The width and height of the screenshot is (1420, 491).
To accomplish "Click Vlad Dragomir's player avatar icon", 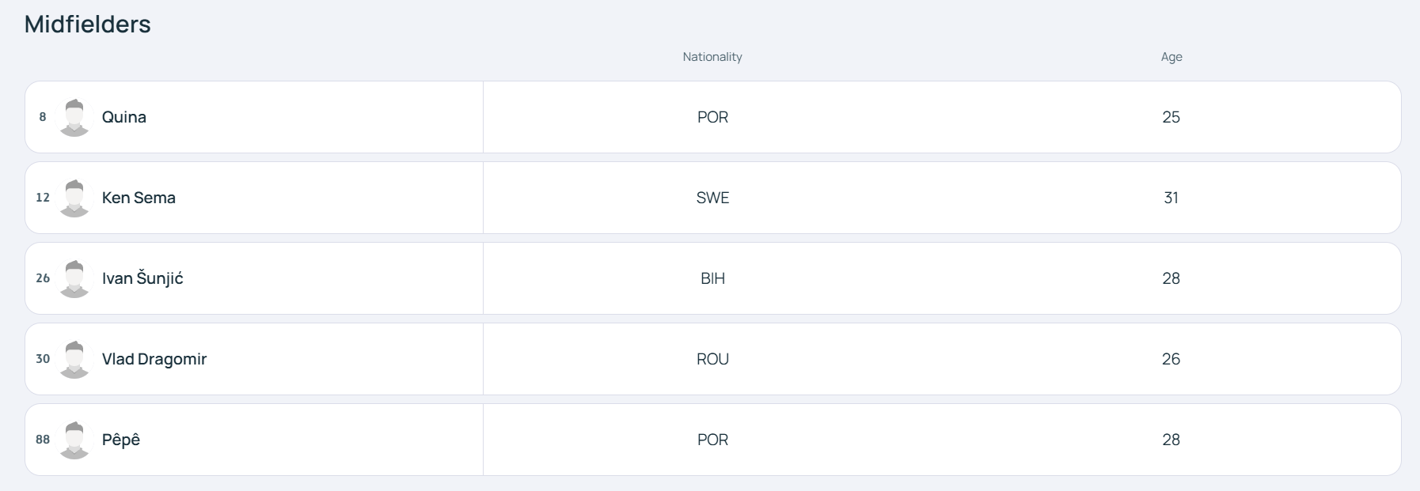I will click(x=74, y=360).
